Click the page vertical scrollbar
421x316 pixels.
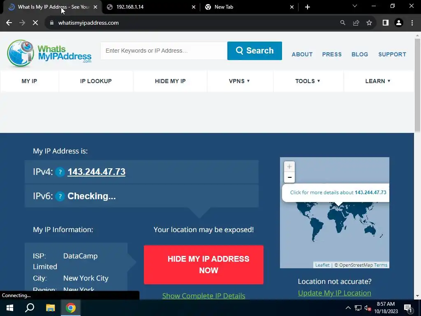[417, 85]
